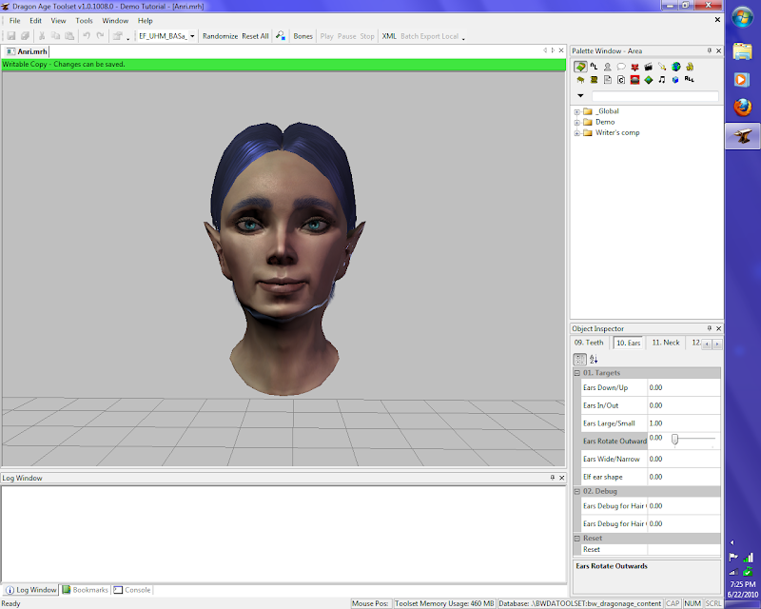
Task: Click the Reset All button
Action: [256, 36]
